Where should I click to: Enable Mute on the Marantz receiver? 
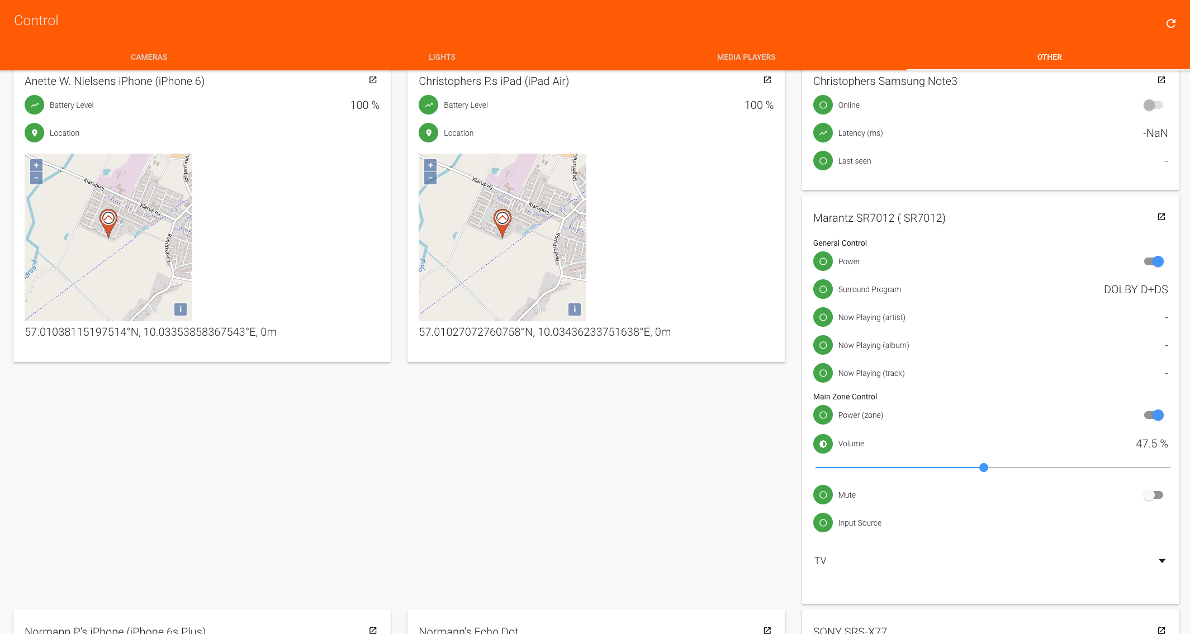coord(1153,494)
